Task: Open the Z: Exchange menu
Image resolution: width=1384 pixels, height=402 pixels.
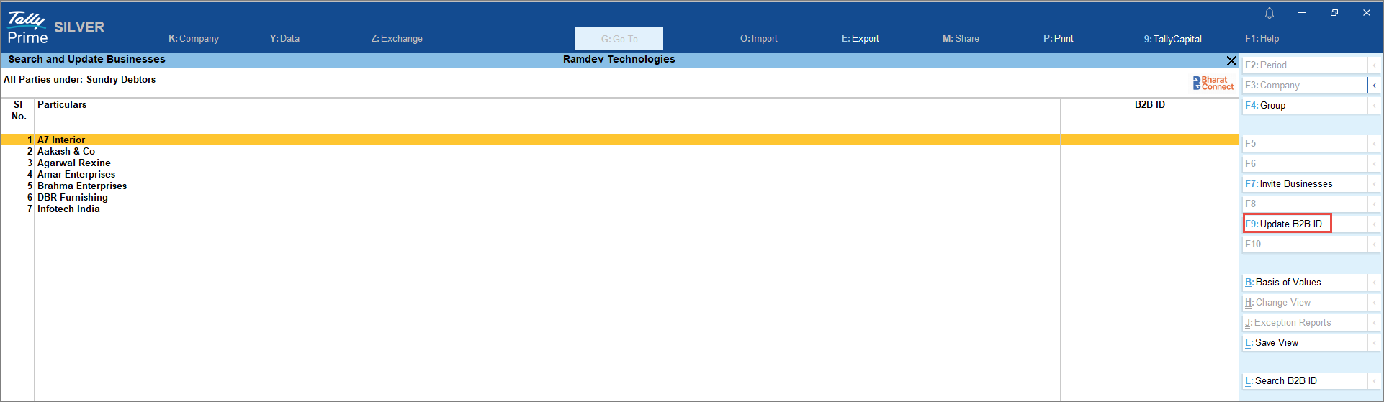Action: pyautogui.click(x=397, y=39)
